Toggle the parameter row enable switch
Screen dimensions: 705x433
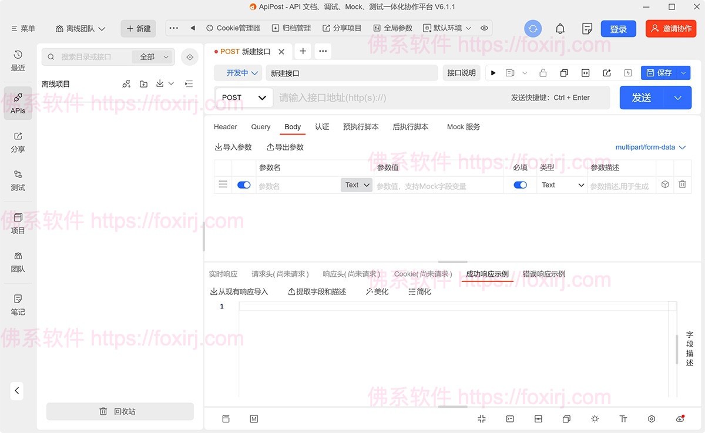(244, 185)
